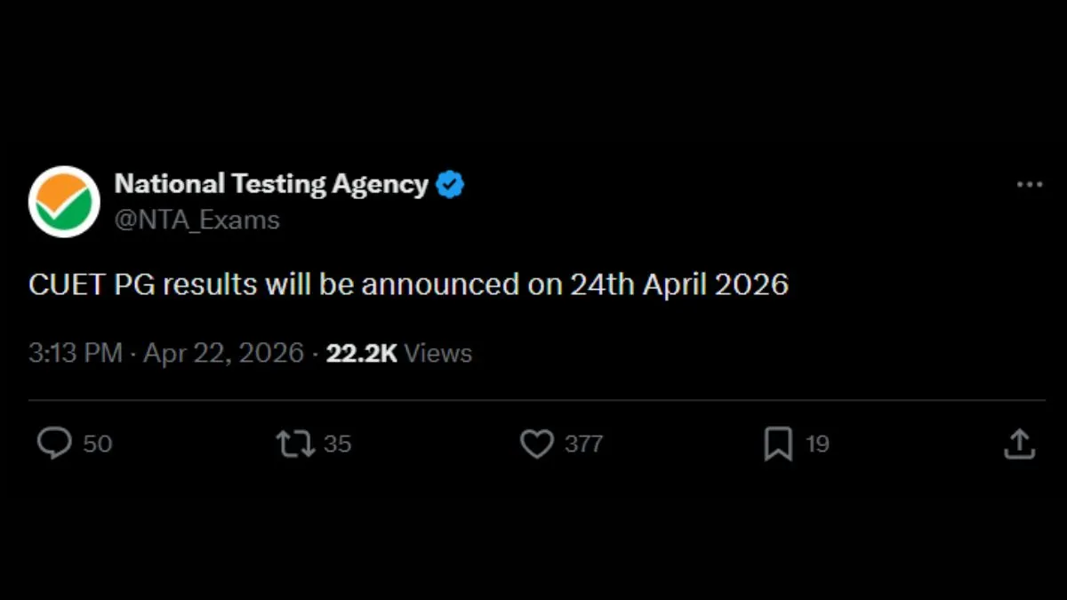View the 22.2K Views count details
The width and height of the screenshot is (1067, 600).
(x=362, y=353)
